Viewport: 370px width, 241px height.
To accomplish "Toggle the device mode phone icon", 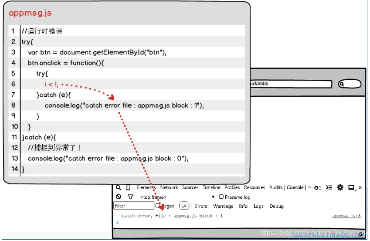I will click(x=128, y=187).
